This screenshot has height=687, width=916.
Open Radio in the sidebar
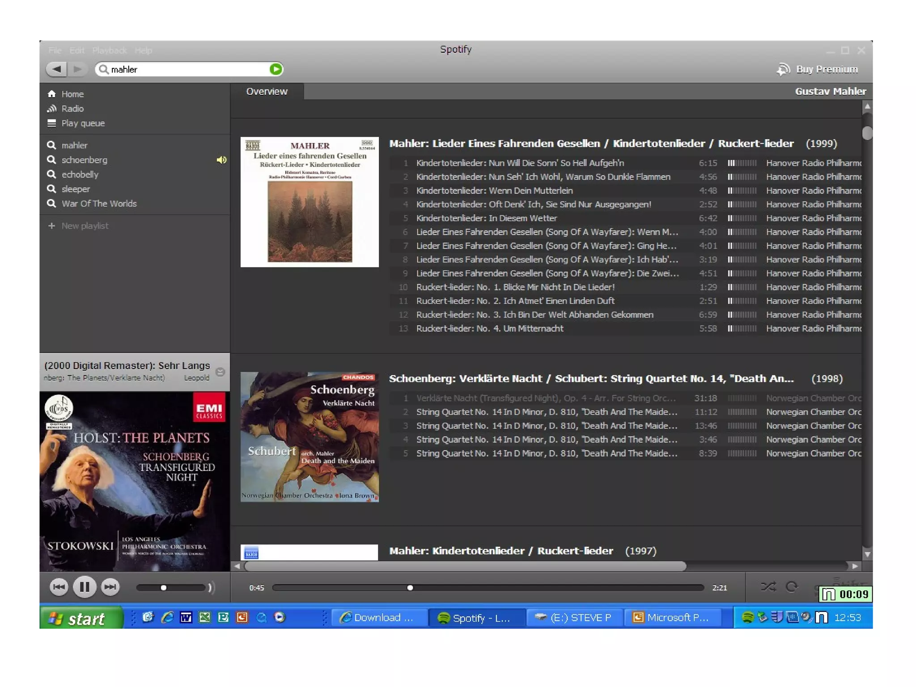pos(72,109)
